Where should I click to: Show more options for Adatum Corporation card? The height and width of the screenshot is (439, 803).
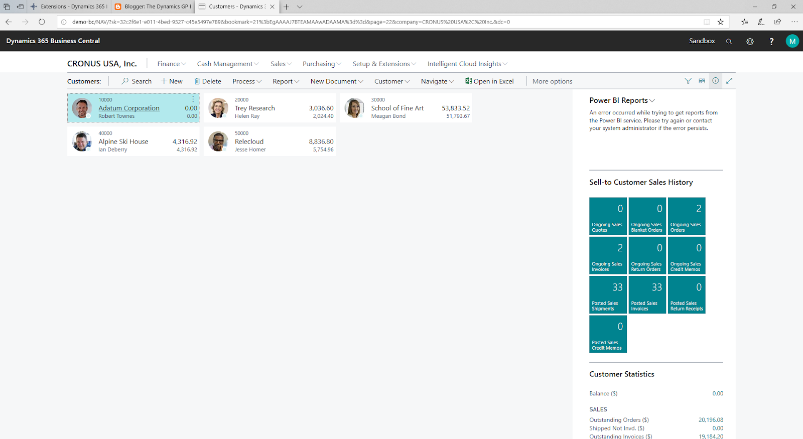pos(193,99)
